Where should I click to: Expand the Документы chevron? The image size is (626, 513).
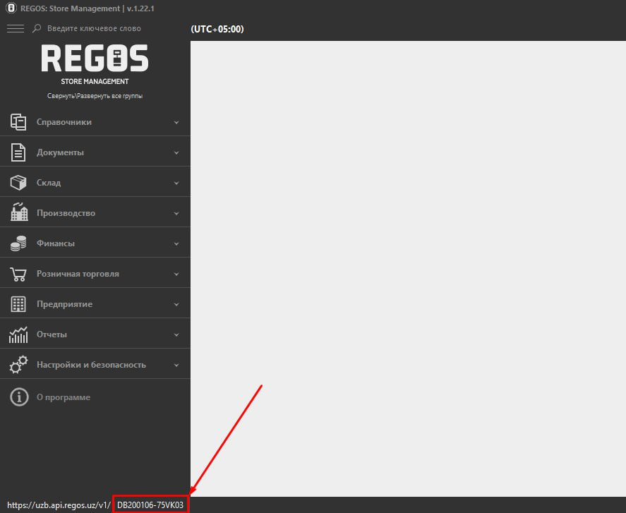coord(176,152)
